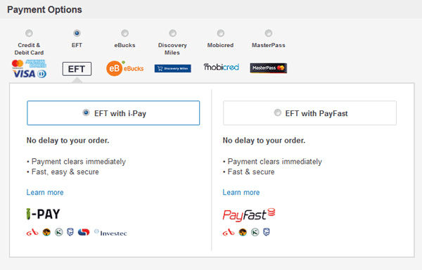Select the MasterPass radio button
The height and width of the screenshot is (270, 422).
pos(269,33)
